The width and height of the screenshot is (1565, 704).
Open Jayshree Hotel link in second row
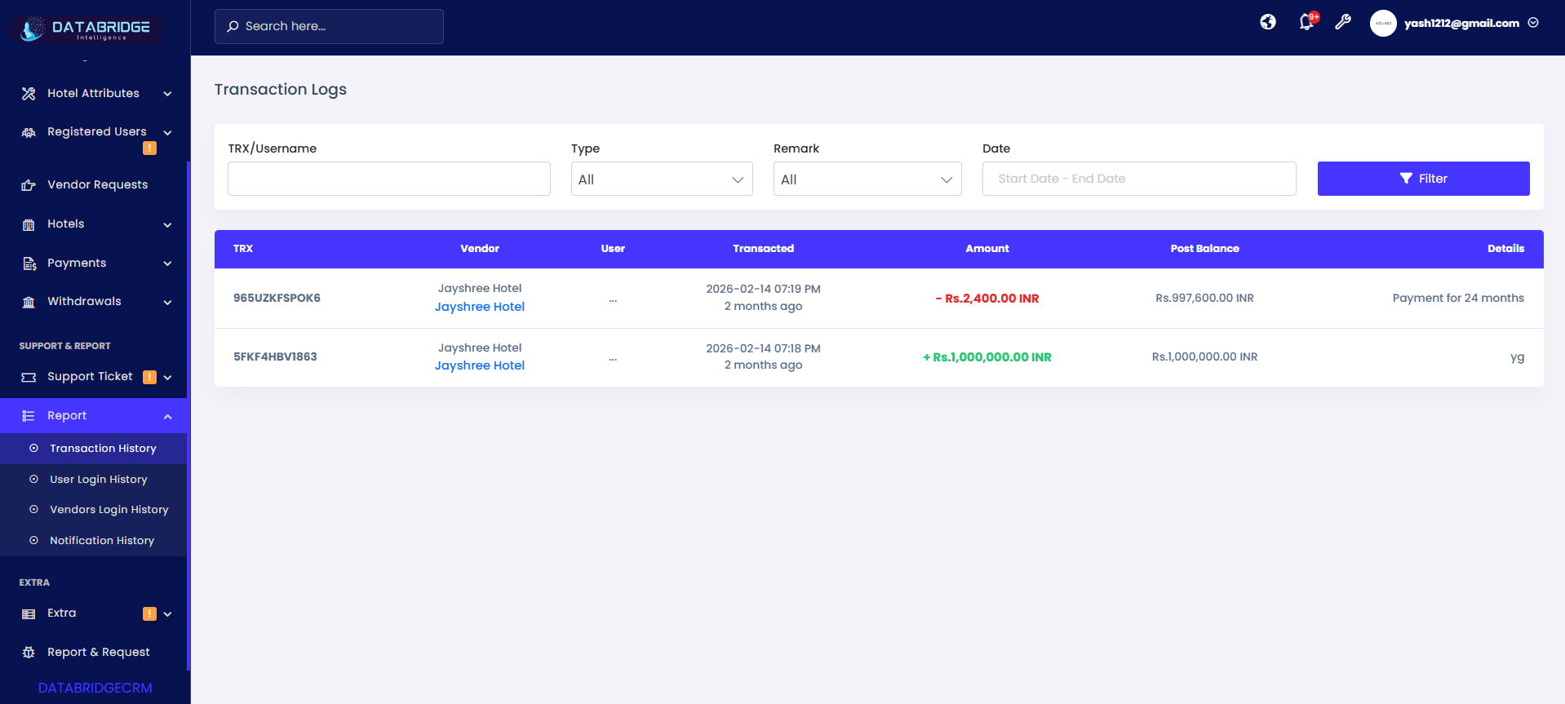pyautogui.click(x=480, y=365)
